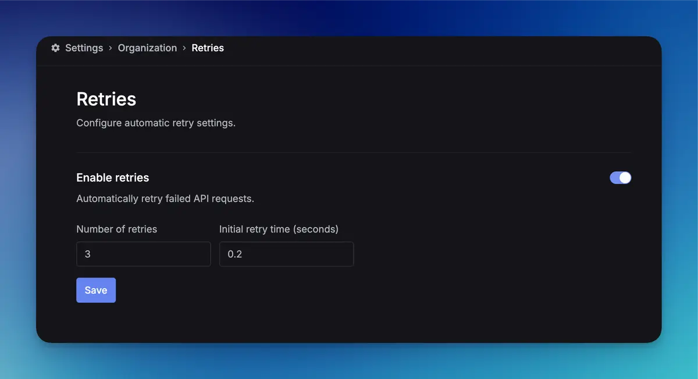Screen dimensions: 698x379
Task: Click the chevron separator after Settings
Action: pyautogui.click(x=111, y=48)
